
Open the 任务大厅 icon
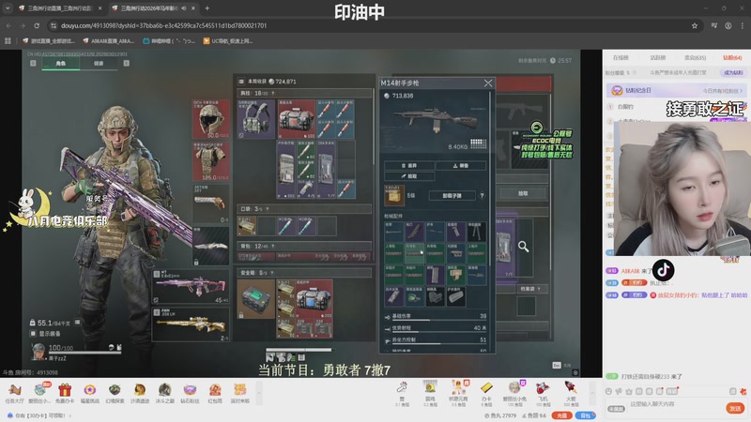[x=14, y=394]
